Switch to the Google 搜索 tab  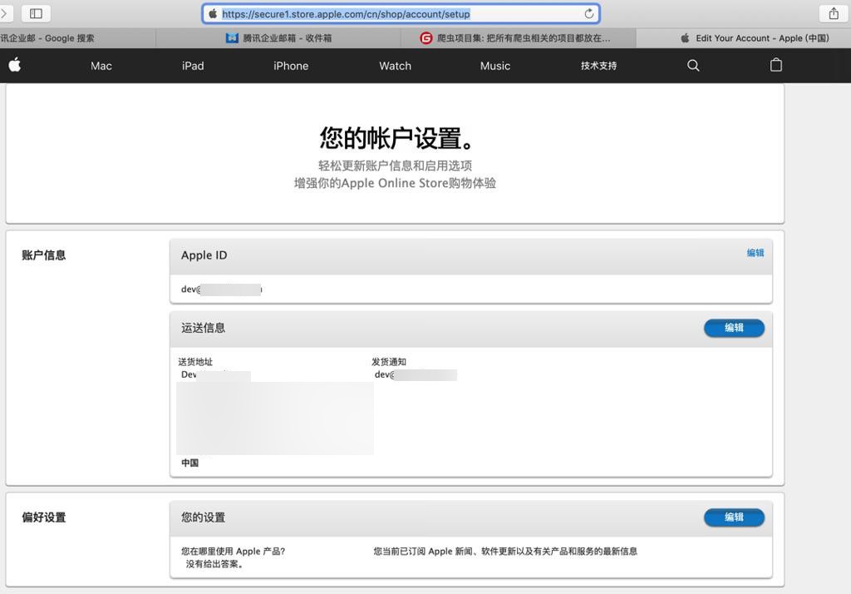[77, 38]
